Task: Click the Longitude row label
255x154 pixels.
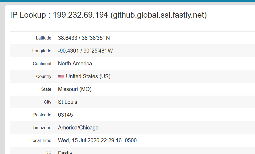Action: point(42,51)
